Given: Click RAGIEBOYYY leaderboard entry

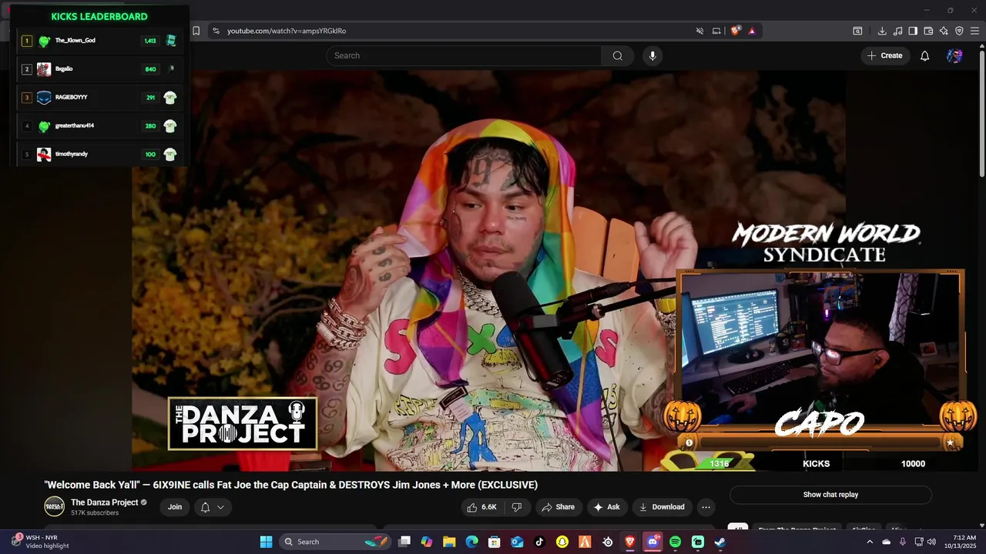Looking at the screenshot, I should [100, 98].
